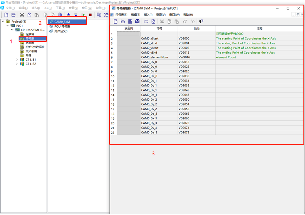Select POU 符号表 entry
The image size is (305, 215).
coord(62,26)
